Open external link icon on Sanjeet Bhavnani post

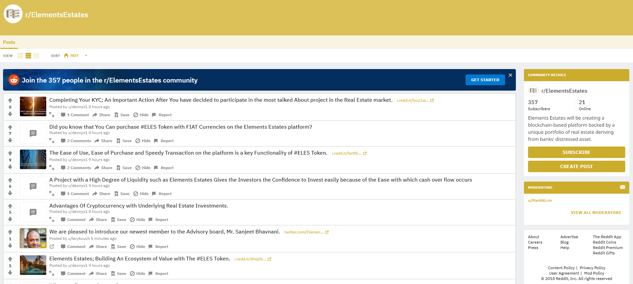[52, 247]
